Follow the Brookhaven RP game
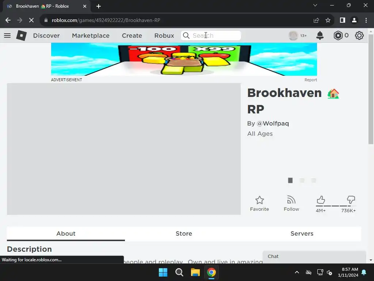The image size is (374, 281). tap(291, 203)
